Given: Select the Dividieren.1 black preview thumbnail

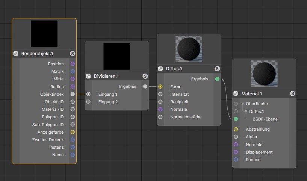Looking at the screenshot, I should pos(117,56).
